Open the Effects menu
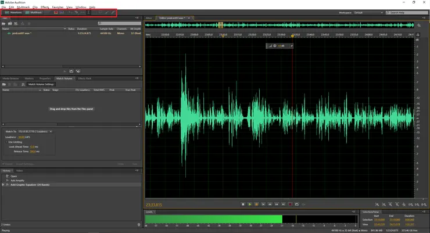 pyautogui.click(x=45, y=7)
